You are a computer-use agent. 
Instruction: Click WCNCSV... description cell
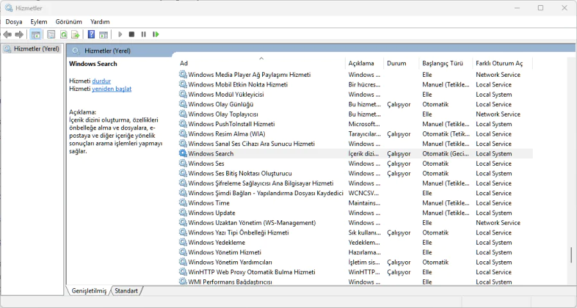pyautogui.click(x=364, y=193)
